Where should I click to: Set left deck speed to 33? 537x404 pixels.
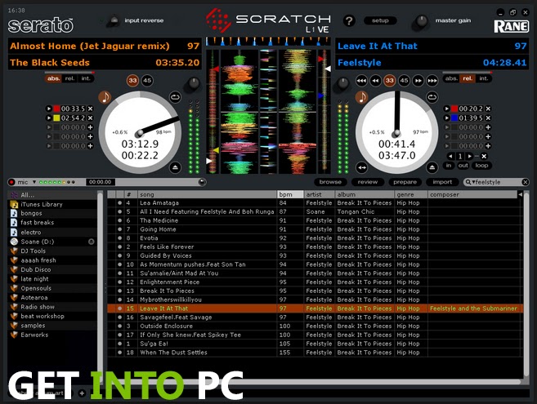pyautogui.click(x=132, y=81)
